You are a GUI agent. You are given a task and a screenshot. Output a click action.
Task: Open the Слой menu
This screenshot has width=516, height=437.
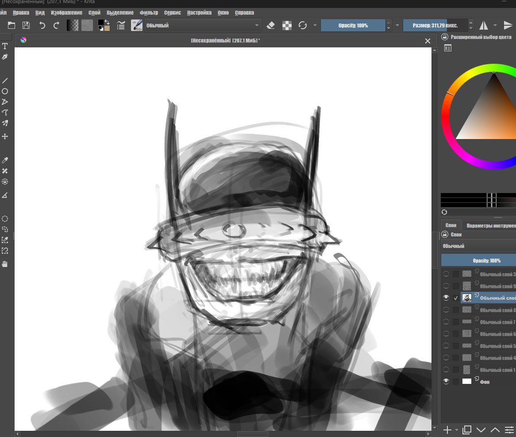coord(94,12)
